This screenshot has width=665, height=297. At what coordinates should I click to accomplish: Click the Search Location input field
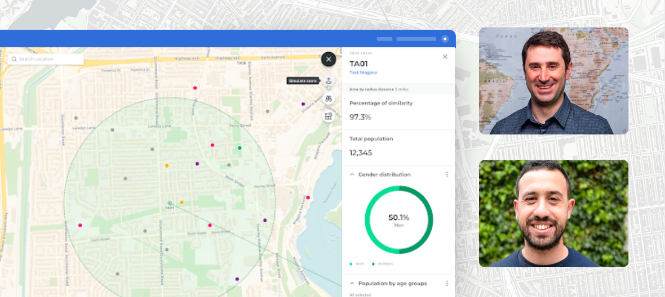46,59
